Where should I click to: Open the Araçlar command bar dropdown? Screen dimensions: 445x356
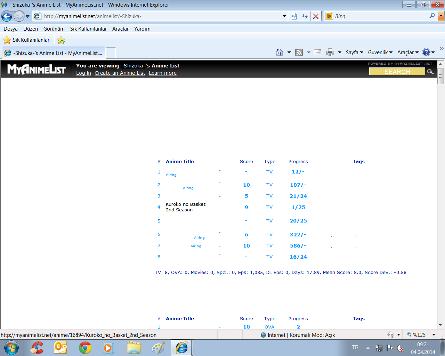pos(408,52)
